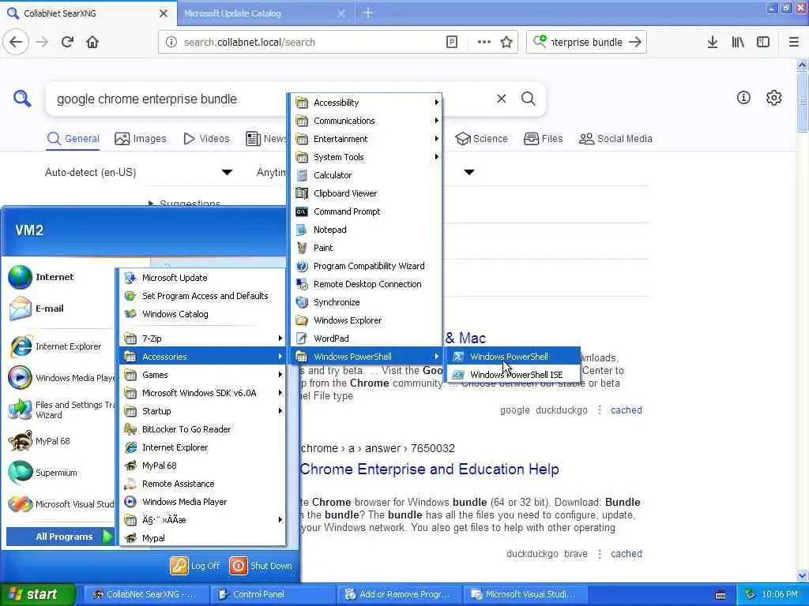The height and width of the screenshot is (606, 809).
Task: Select Windows PowerShell ISE entry
Action: [x=514, y=375]
